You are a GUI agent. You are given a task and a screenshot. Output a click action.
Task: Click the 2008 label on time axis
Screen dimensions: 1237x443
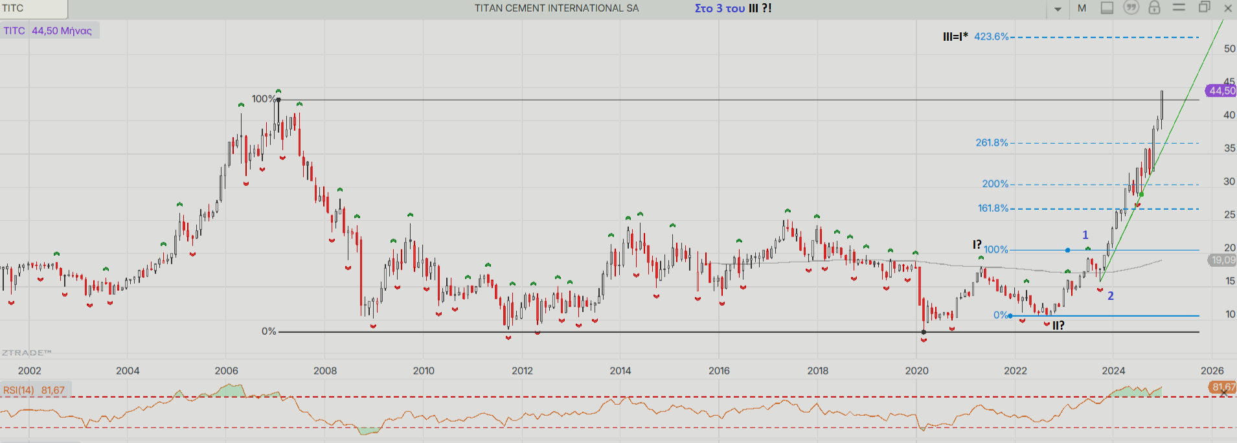tap(325, 370)
